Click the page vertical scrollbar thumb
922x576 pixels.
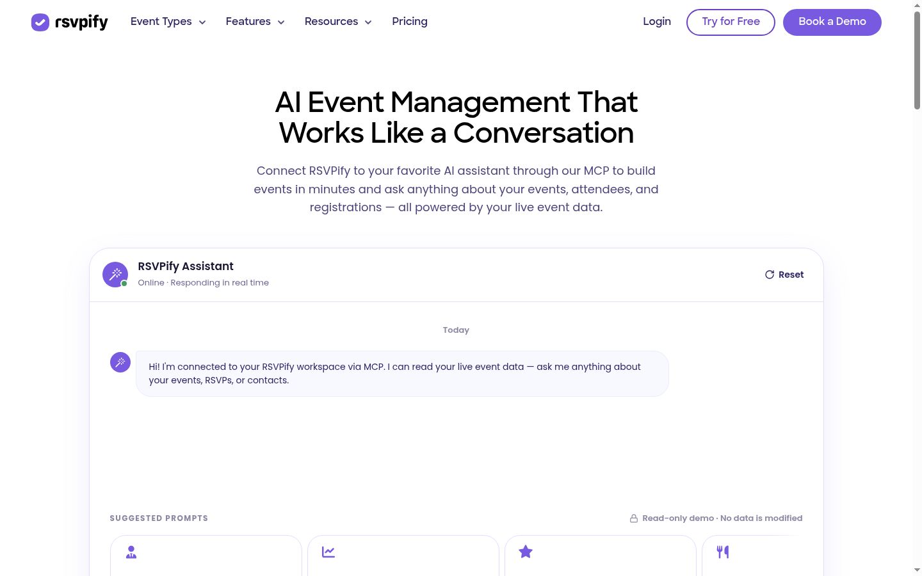917,61
